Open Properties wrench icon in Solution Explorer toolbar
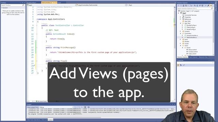This screenshot has width=218, height=122. (x=208, y=5)
